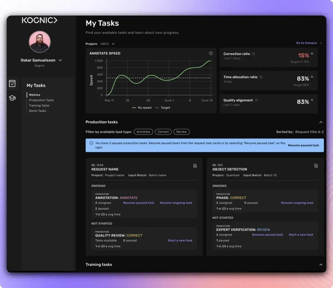Screen dimensions: 333x288
Task: Click Resume paused task in blue banner
Action: point(303,145)
